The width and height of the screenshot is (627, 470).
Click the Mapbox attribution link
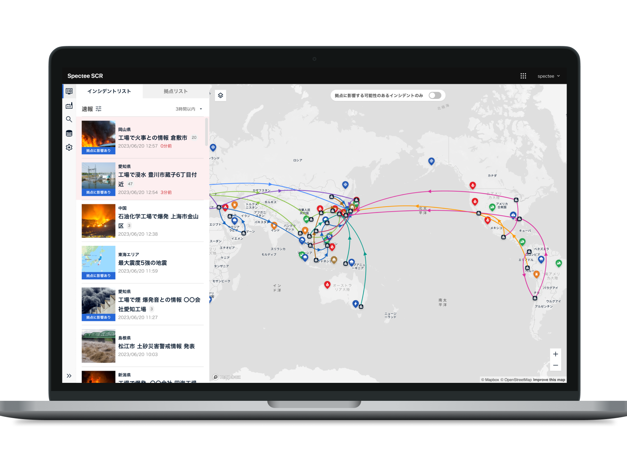click(490, 380)
